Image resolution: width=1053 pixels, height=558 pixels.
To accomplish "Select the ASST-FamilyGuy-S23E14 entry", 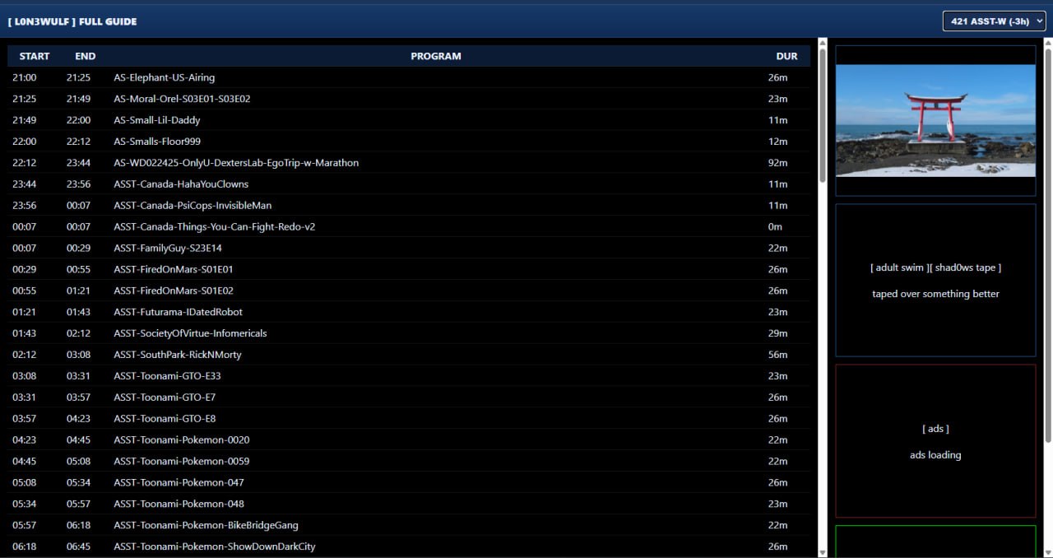I will pos(168,248).
